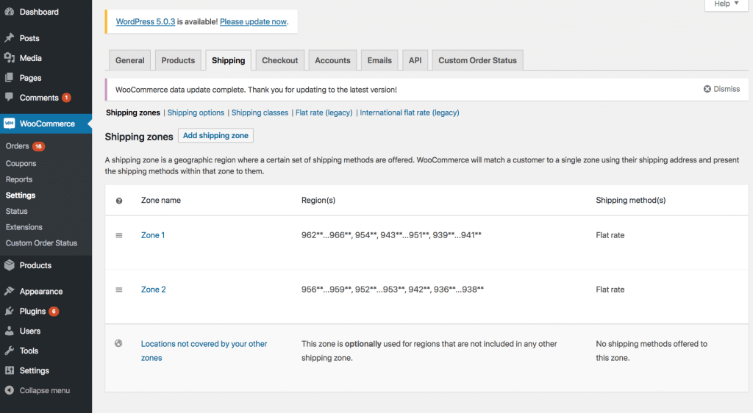Click the WooCommerce logo icon
The height and width of the screenshot is (413, 753).
point(9,123)
